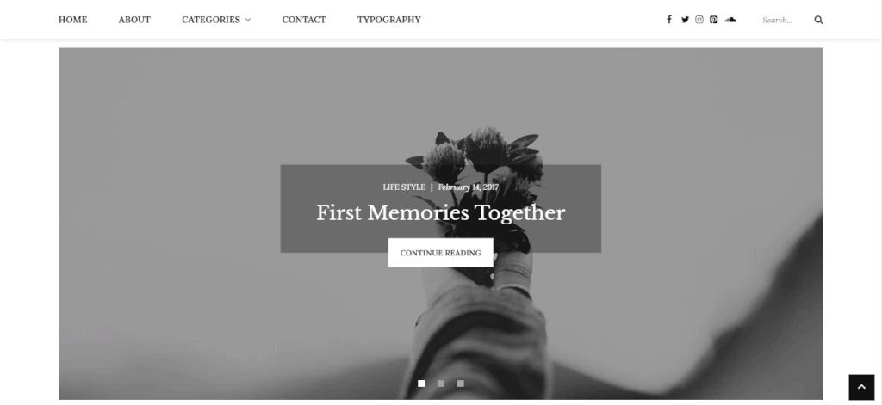Open the About page

134,20
